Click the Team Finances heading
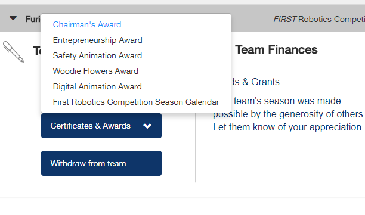The image size is (365, 215). (276, 50)
